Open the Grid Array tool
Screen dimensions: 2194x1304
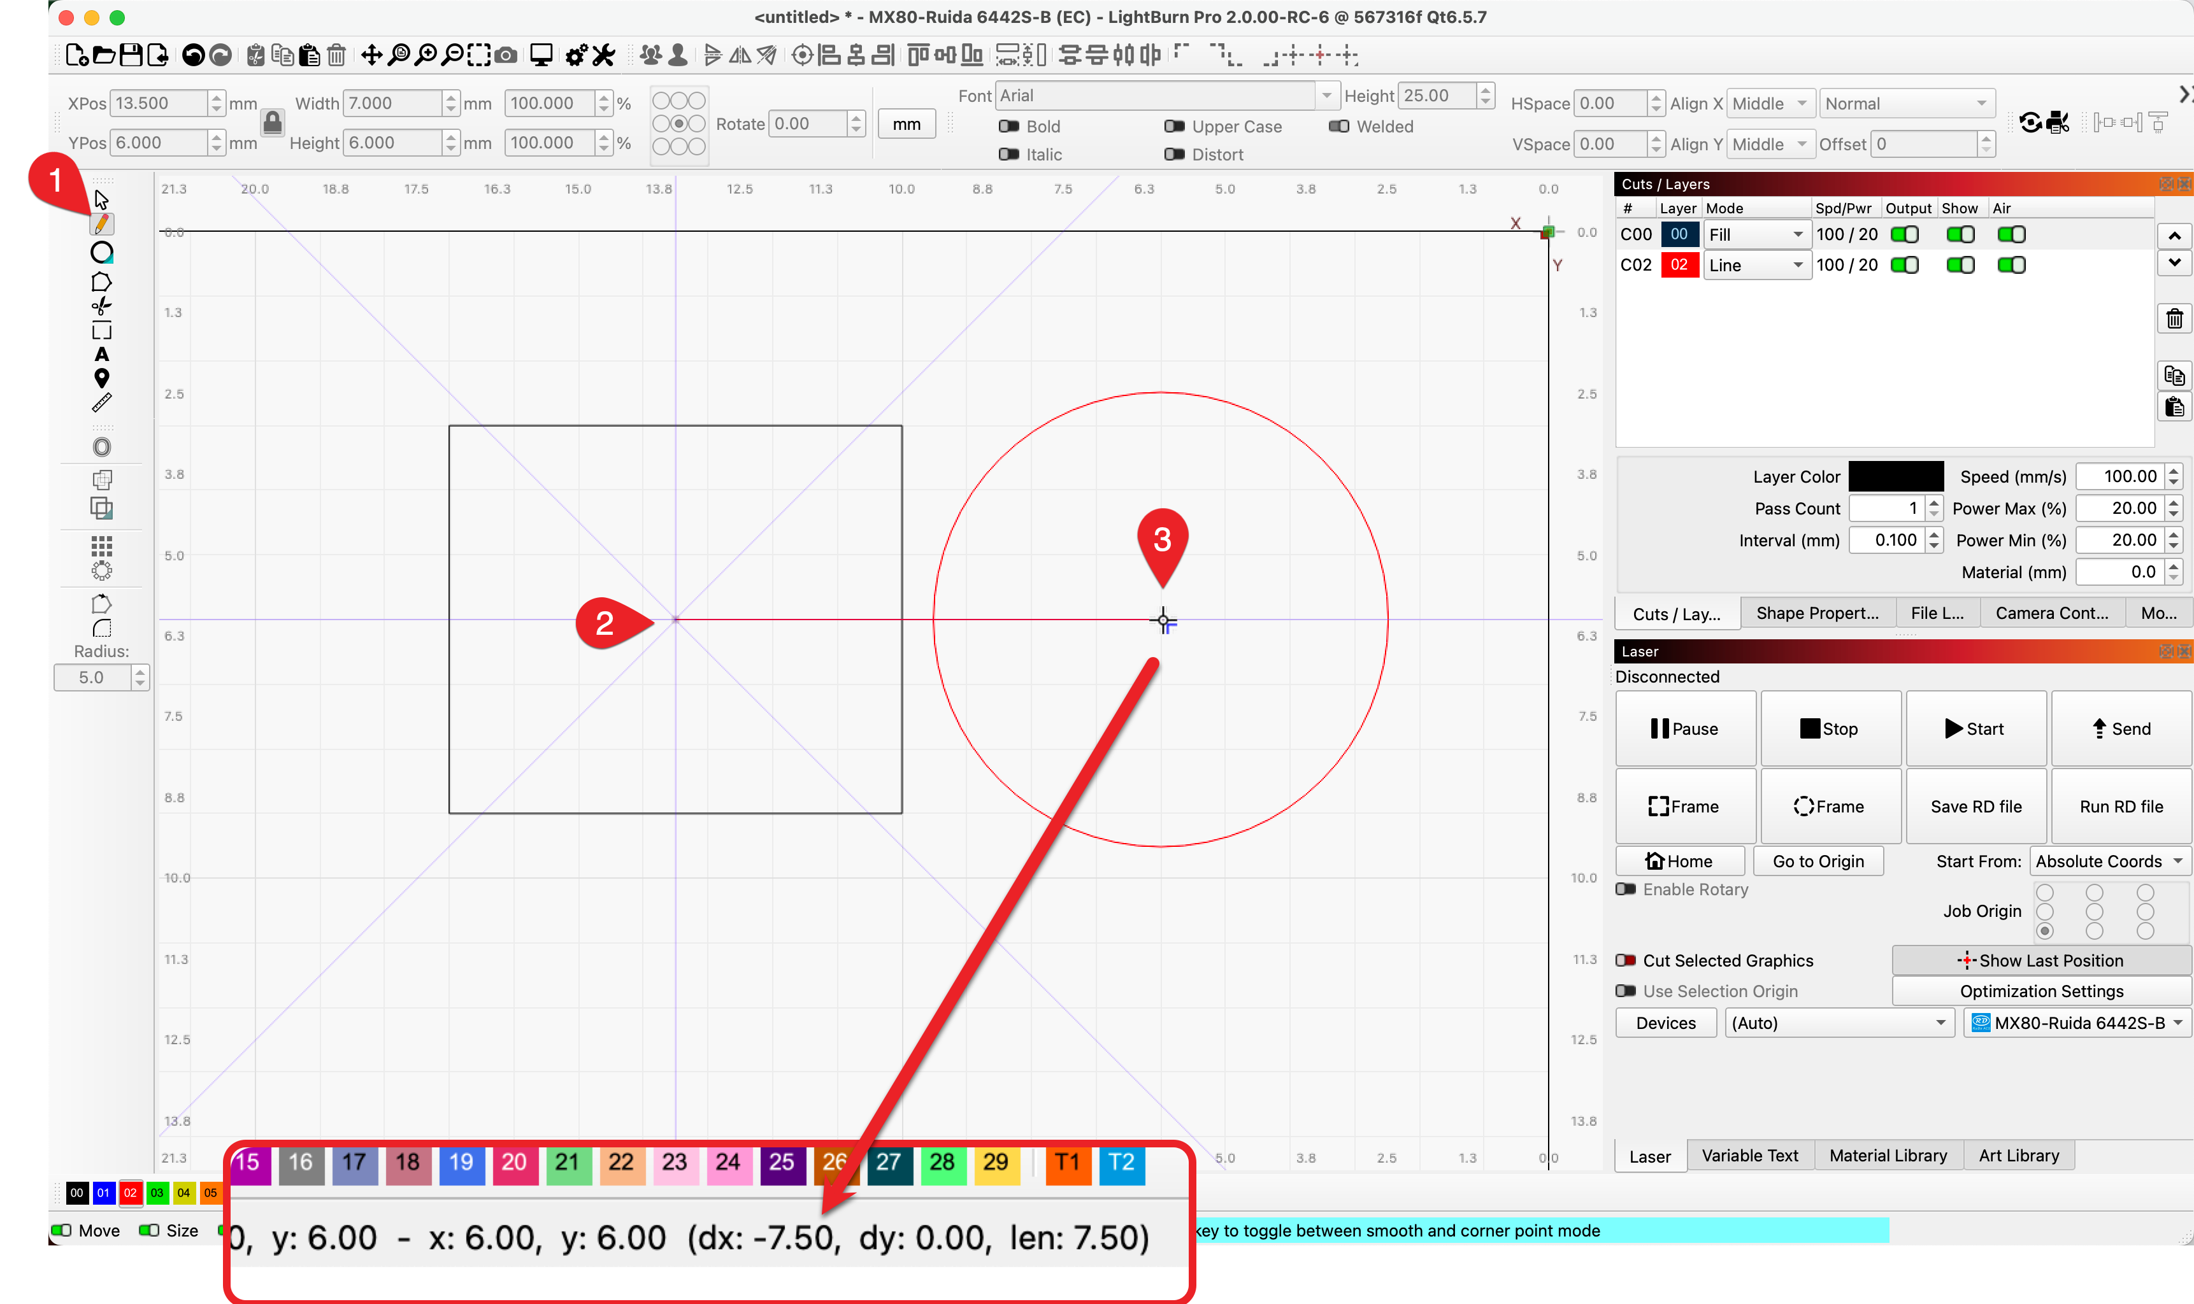[102, 546]
